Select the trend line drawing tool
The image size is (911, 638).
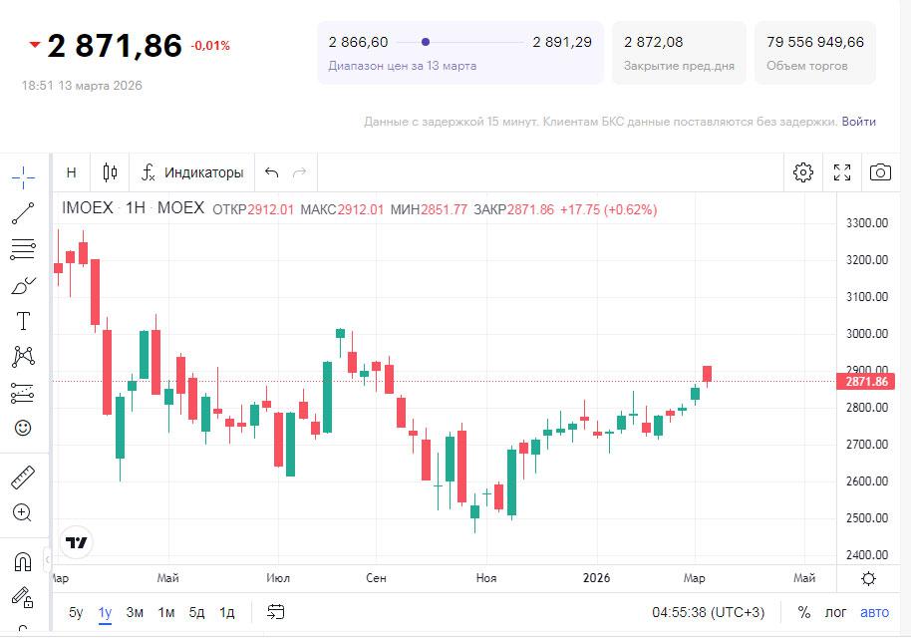23,213
